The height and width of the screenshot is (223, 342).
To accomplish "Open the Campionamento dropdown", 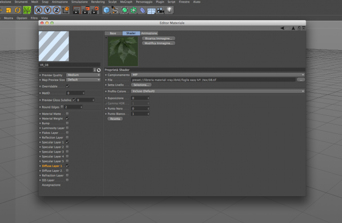I will (x=217, y=75).
